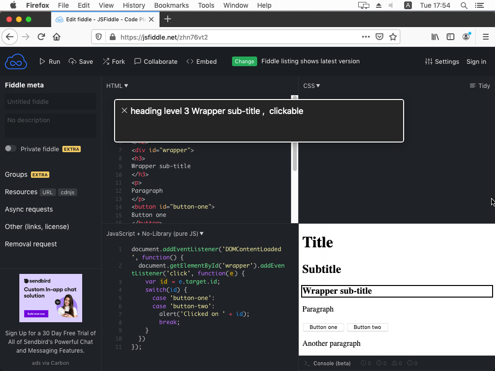Open the Notification Center list icon
The width and height of the screenshot is (495, 371).
[480, 5]
